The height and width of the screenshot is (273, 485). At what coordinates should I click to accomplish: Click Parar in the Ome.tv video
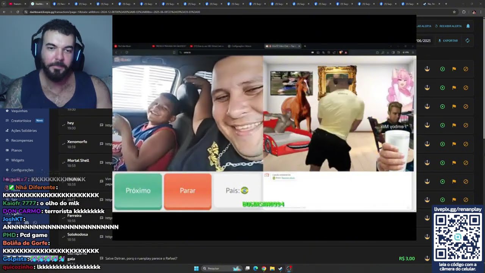[188, 191]
